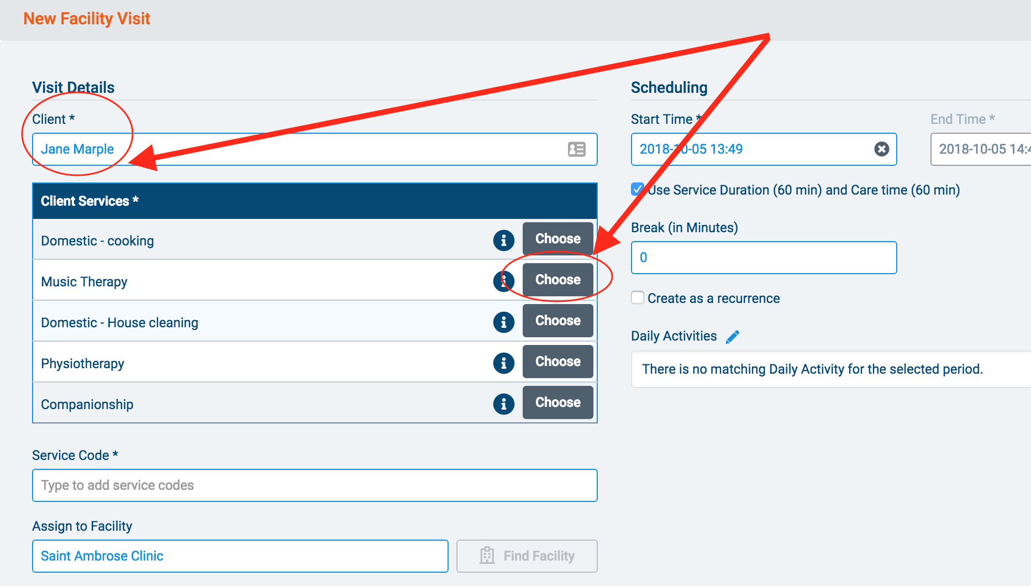The image size is (1031, 586).
Task: Click the info icon for Domestic - cooking
Action: point(503,240)
